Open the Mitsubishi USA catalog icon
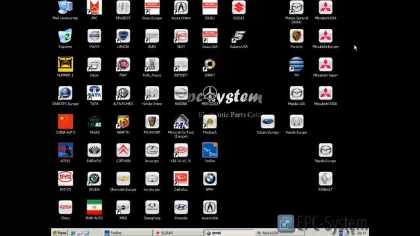The image size is (420, 236). pos(325,7)
